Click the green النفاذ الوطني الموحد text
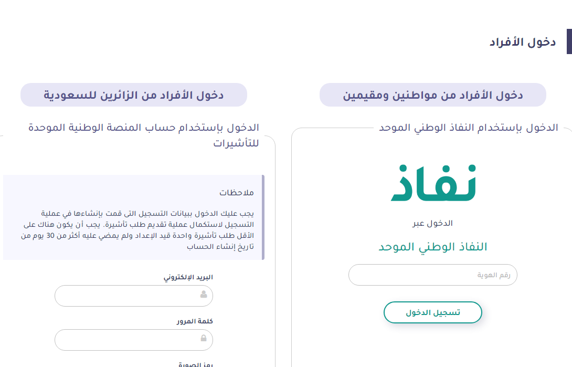The width and height of the screenshot is (572, 367). point(432,247)
